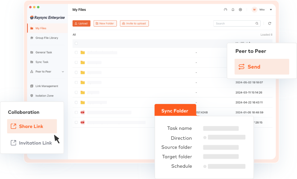The image size is (297, 179).
Task: Check the first folder's checkbox
Action: click(76, 53)
